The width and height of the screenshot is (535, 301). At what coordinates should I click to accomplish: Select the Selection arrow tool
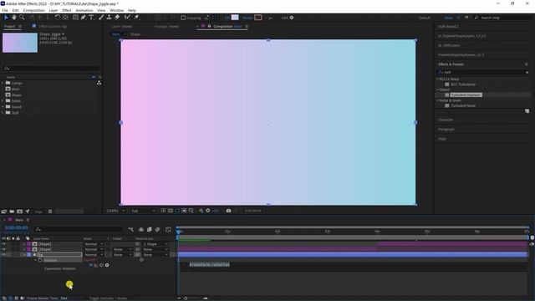coord(6,18)
